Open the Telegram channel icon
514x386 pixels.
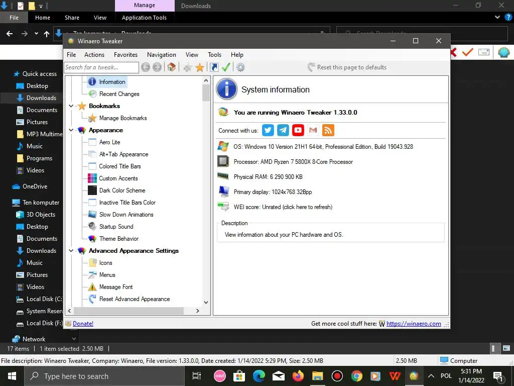[x=283, y=130]
